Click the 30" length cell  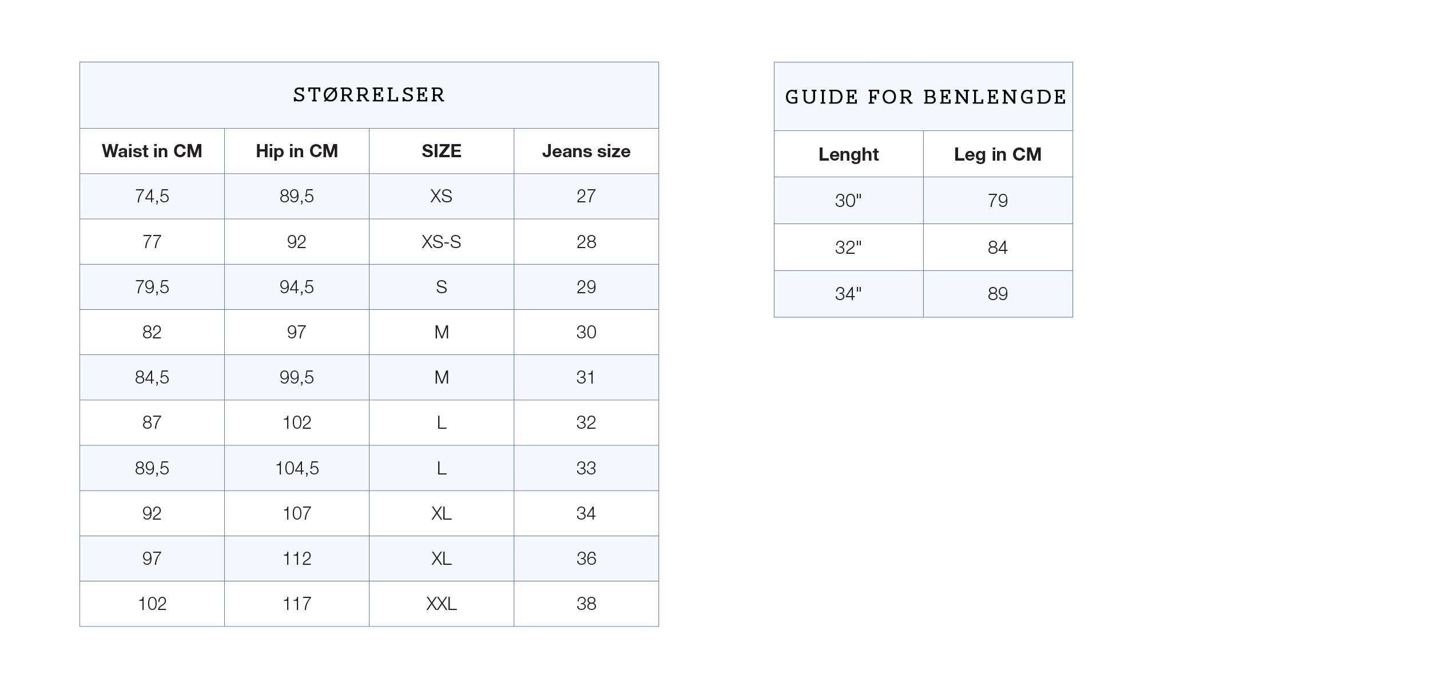pyautogui.click(x=848, y=201)
